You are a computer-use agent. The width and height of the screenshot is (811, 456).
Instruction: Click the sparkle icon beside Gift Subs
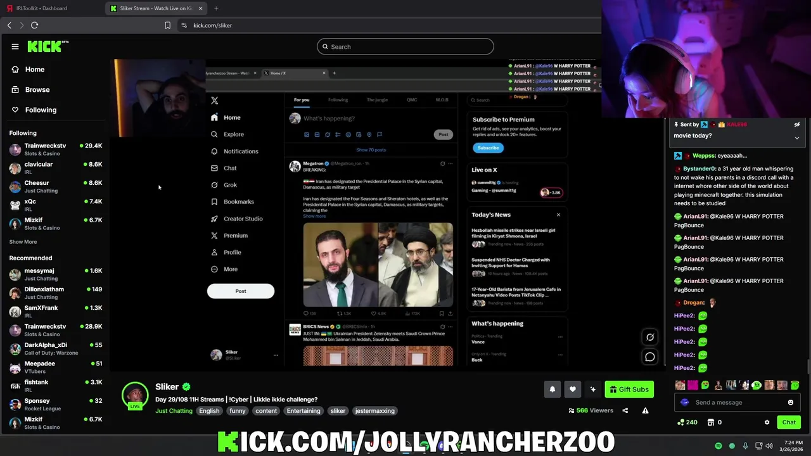click(593, 389)
